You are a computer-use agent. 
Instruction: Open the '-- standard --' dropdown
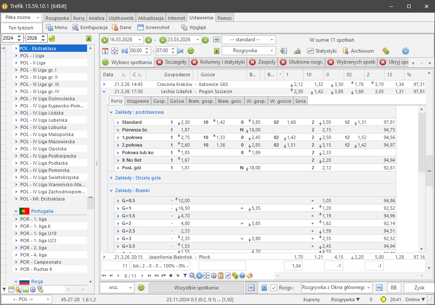(249, 40)
